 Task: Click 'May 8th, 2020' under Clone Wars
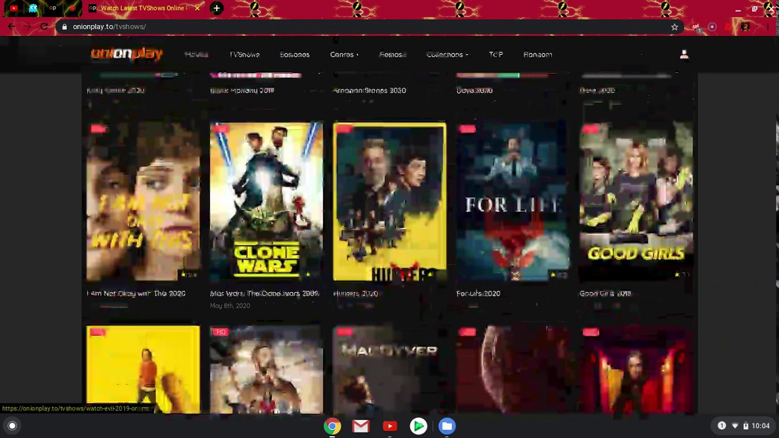point(230,305)
